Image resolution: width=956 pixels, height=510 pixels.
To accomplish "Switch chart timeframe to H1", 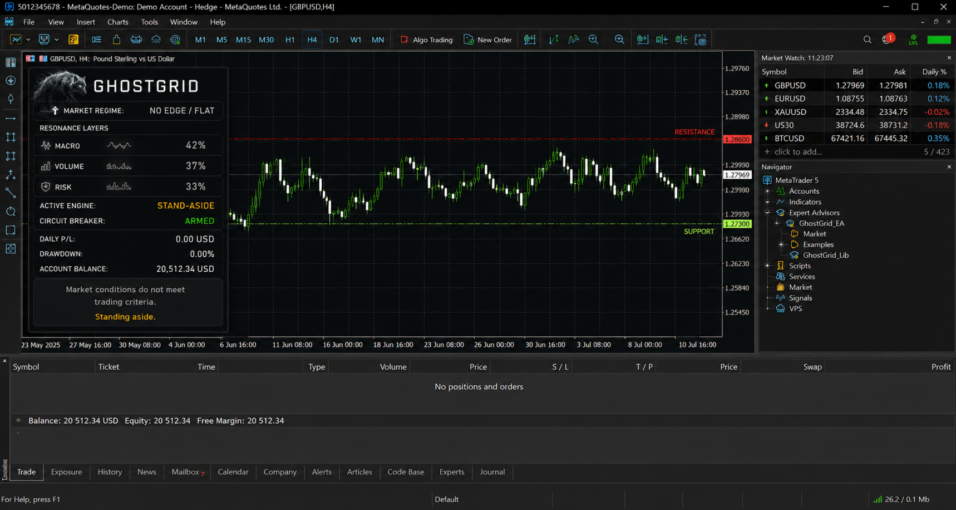I will coord(290,40).
